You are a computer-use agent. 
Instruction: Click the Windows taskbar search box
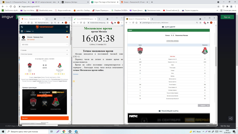(x=27, y=131)
